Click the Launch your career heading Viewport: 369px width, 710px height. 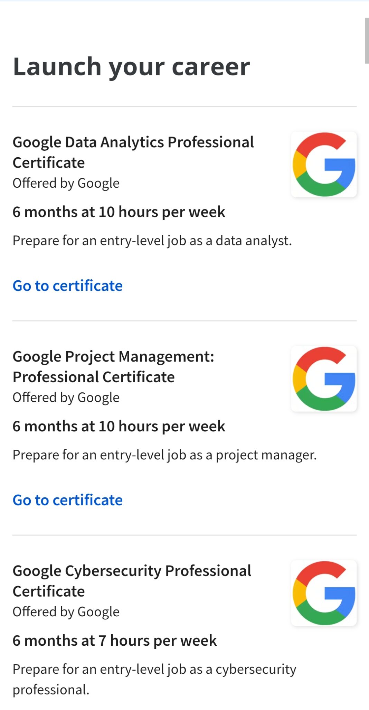pyautogui.click(x=131, y=66)
